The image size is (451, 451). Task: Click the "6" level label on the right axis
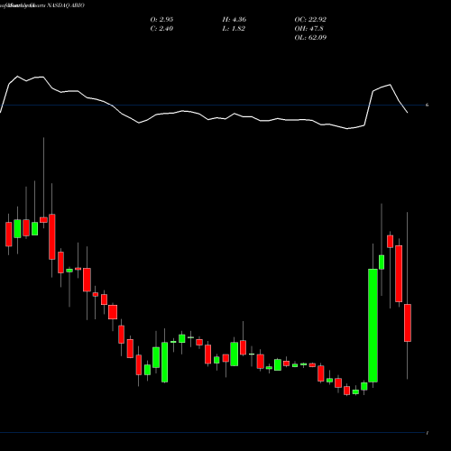[x=427, y=105]
